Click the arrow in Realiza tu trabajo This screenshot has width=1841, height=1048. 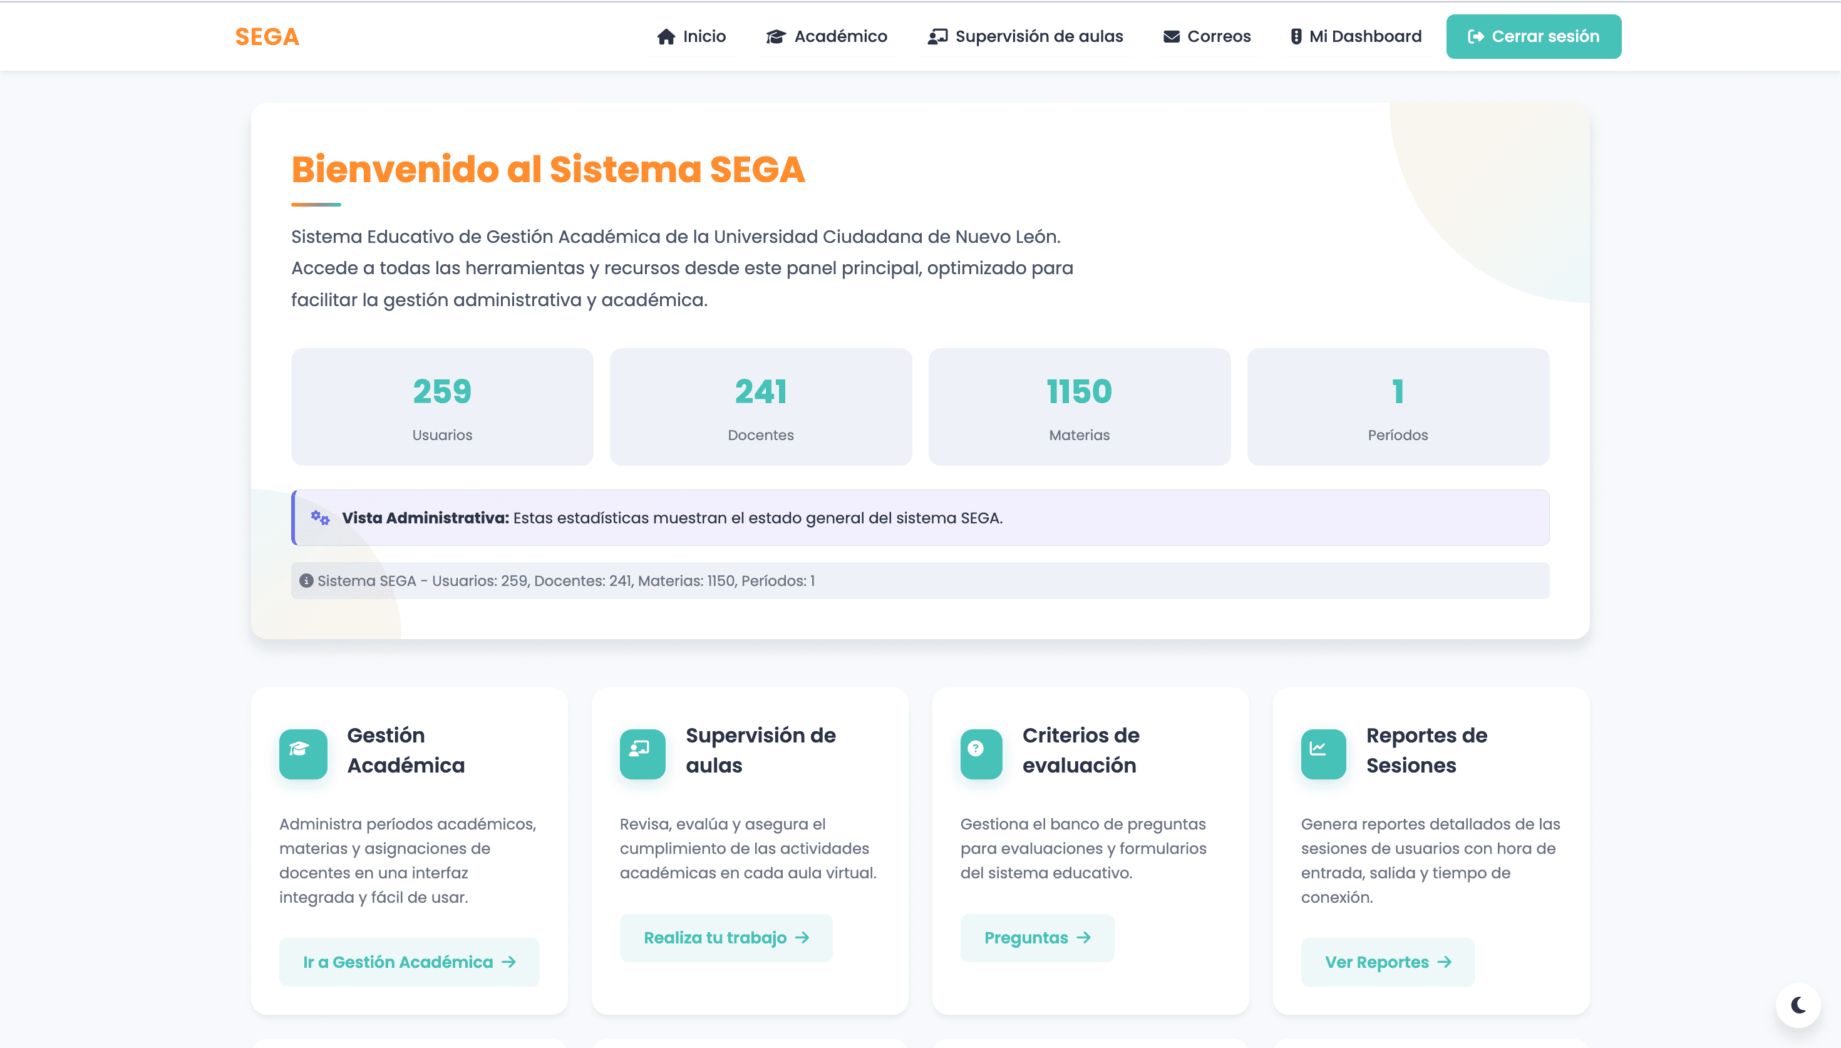point(802,938)
